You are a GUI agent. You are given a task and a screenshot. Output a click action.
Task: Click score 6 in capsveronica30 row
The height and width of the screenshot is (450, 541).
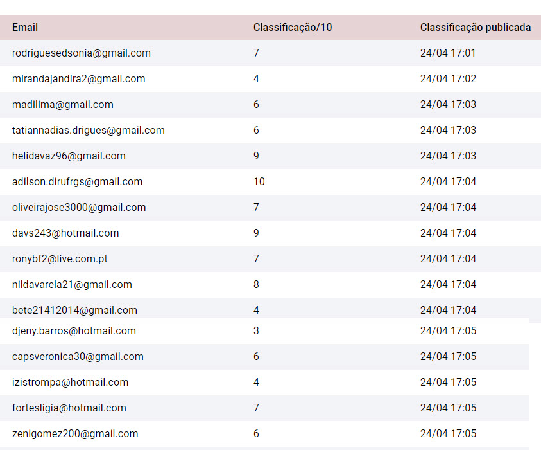coord(256,356)
